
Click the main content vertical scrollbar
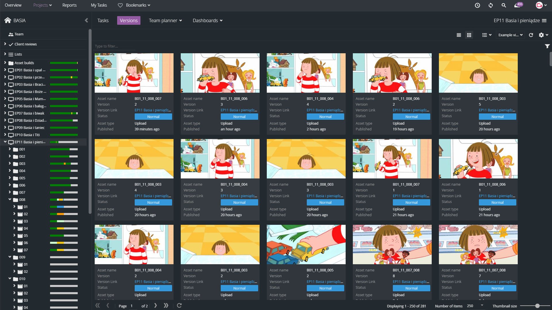coord(550,59)
